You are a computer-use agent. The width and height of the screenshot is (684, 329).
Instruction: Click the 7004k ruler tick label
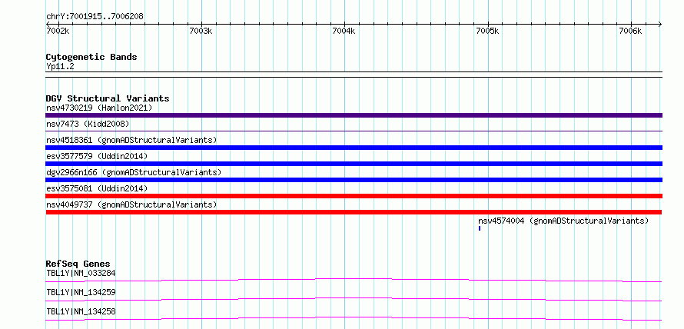pyautogui.click(x=344, y=31)
